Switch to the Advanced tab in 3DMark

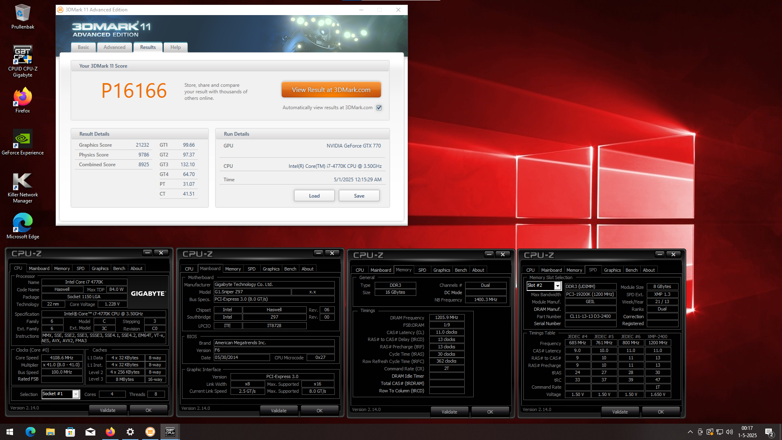pyautogui.click(x=114, y=47)
